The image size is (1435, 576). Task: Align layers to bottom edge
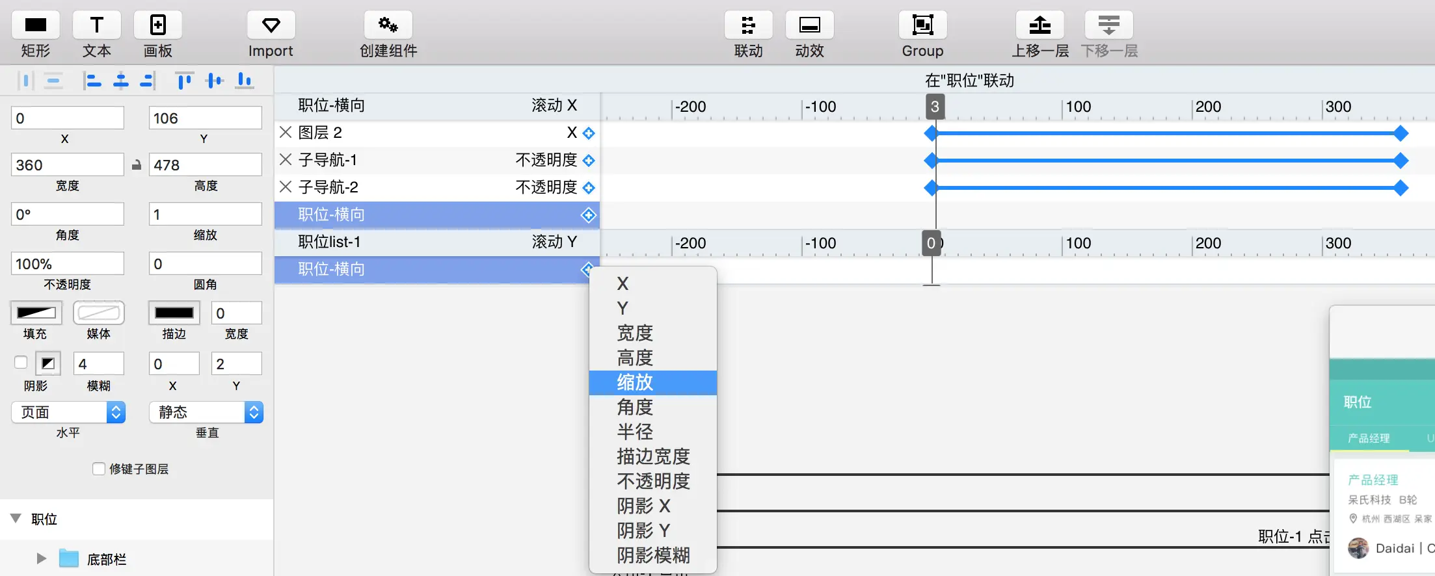[x=245, y=81]
